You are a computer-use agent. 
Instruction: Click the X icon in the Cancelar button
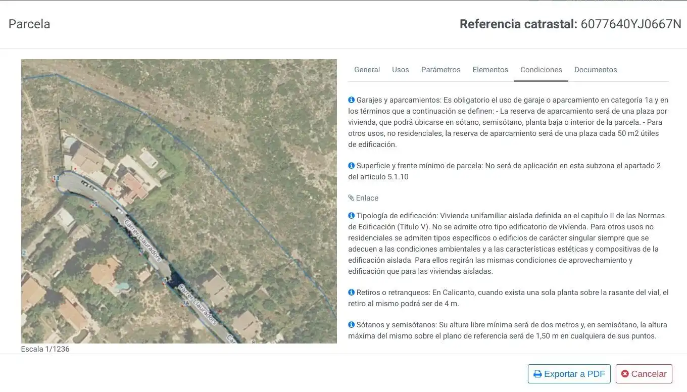tap(625, 374)
